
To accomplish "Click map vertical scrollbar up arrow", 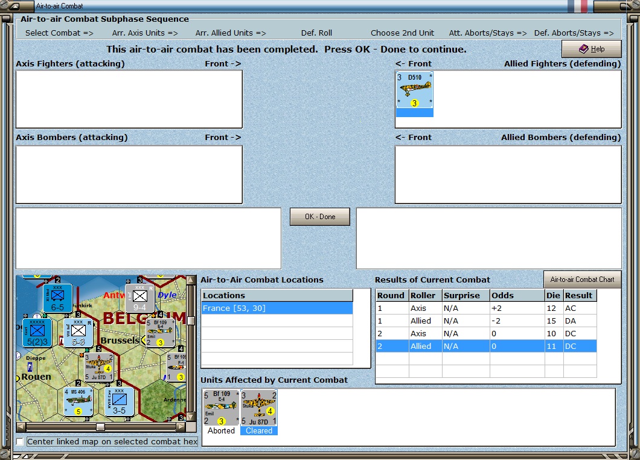I will (190, 280).
